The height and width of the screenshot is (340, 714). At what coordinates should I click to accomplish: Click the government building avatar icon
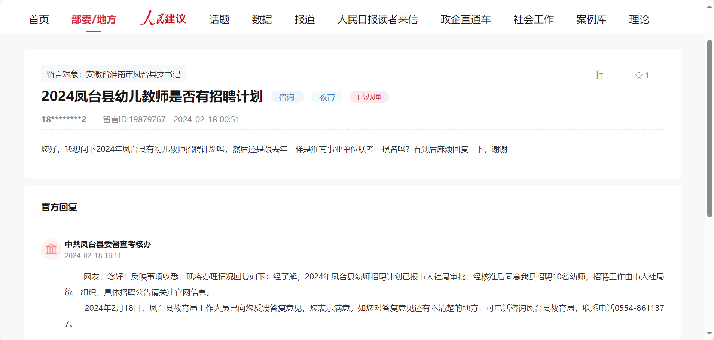point(51,249)
